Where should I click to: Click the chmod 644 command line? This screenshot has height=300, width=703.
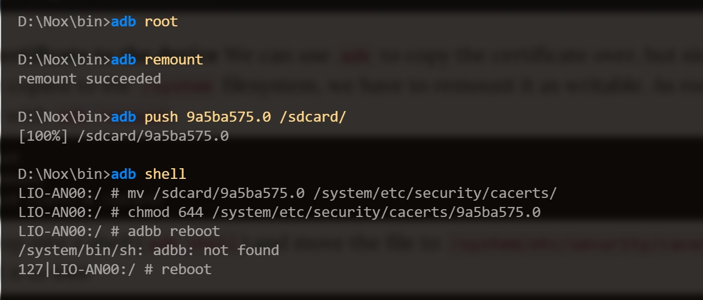click(279, 213)
